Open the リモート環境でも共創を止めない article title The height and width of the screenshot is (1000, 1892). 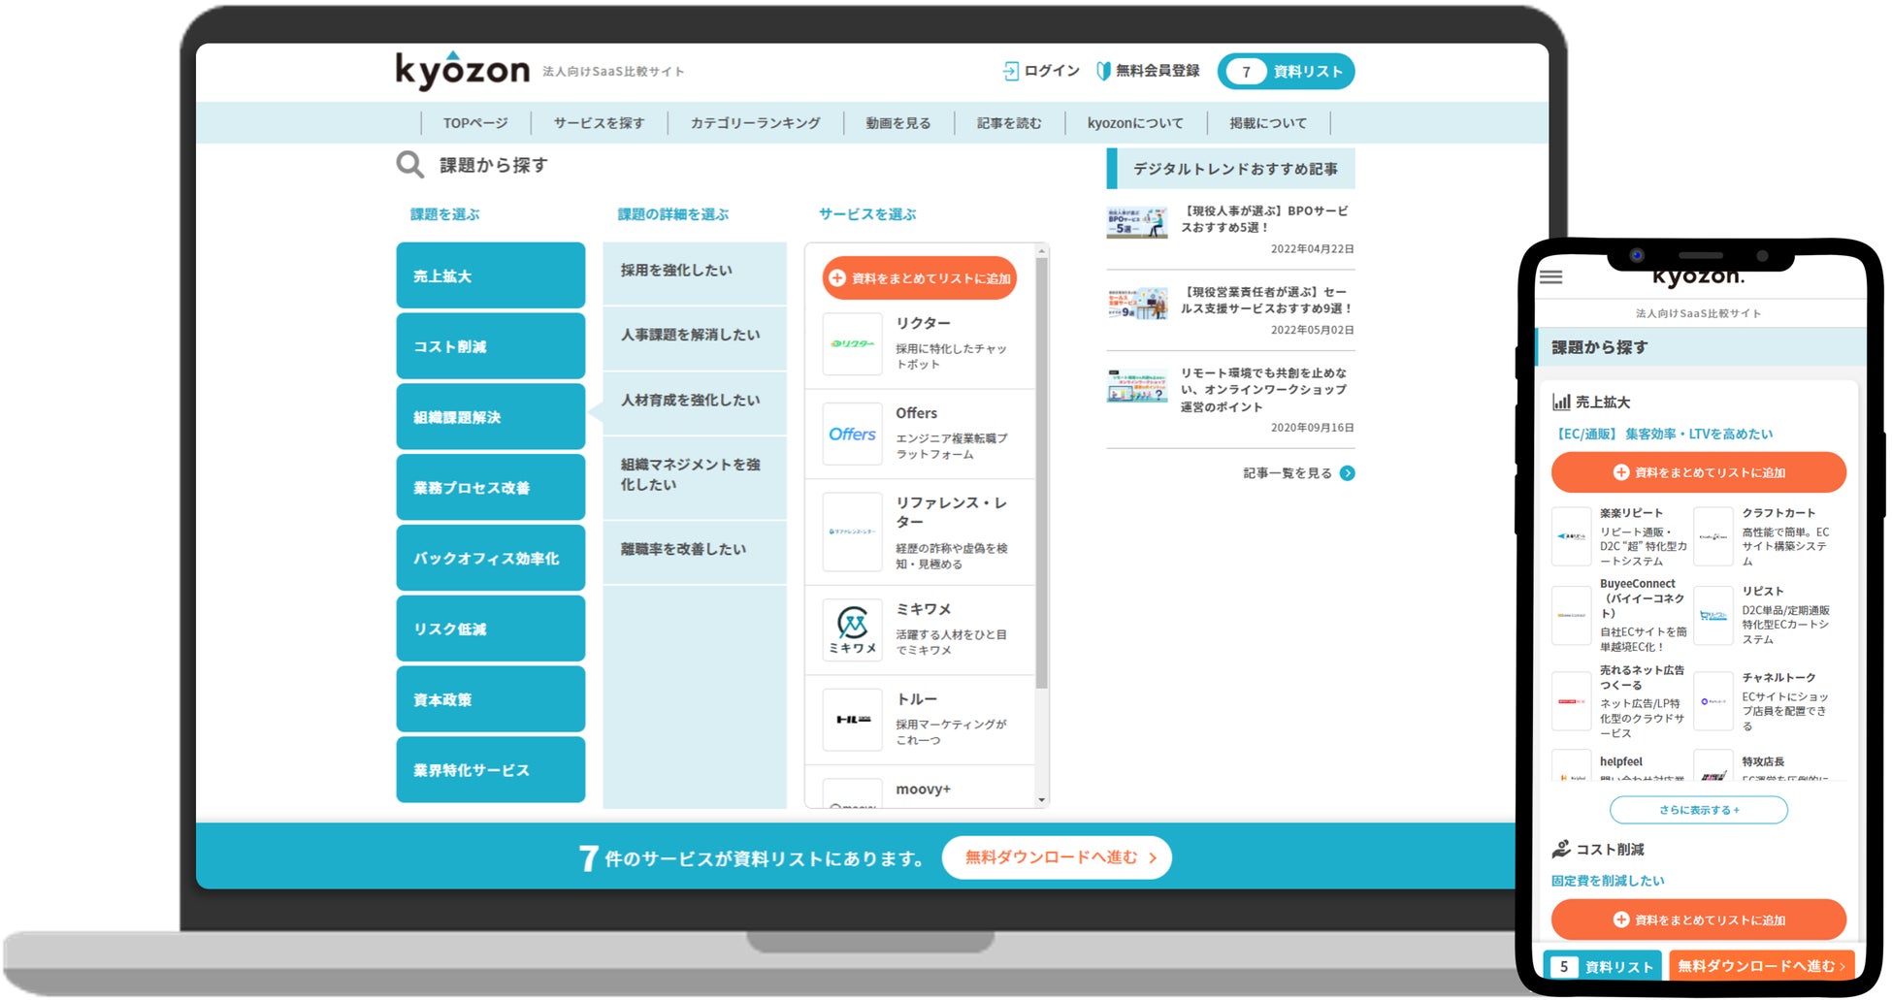click(x=1264, y=390)
